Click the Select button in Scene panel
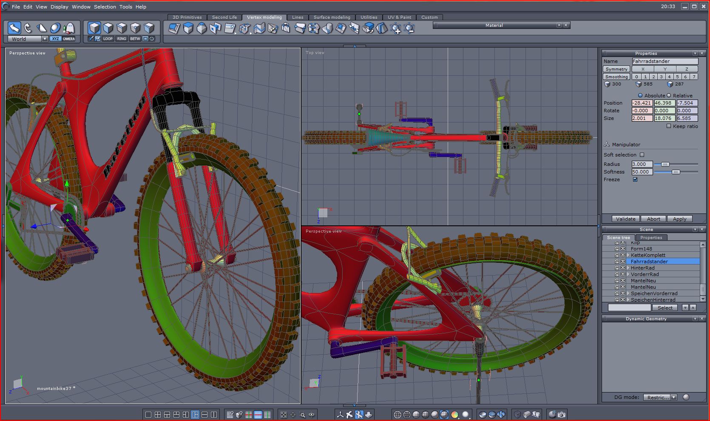Screen dimensions: 710x421 point(665,307)
